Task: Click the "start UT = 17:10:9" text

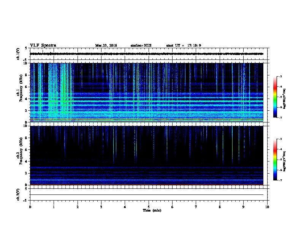Action: point(184,45)
